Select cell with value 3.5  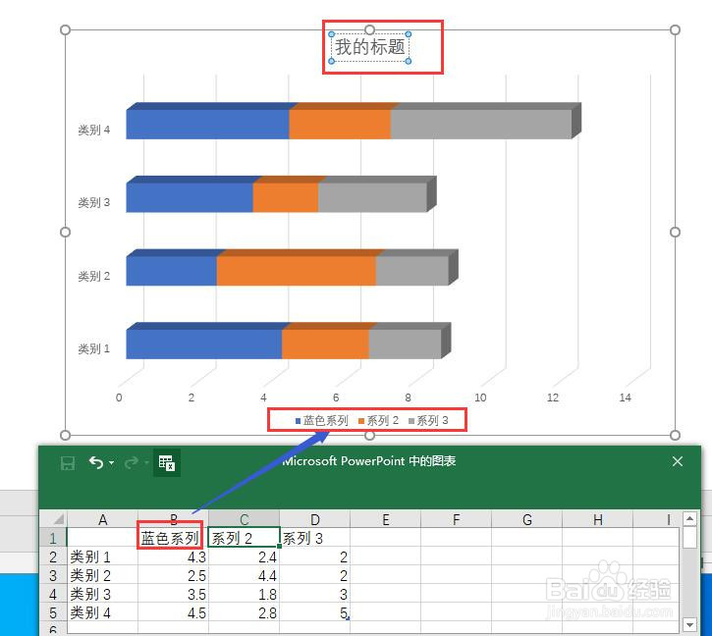tap(173, 594)
